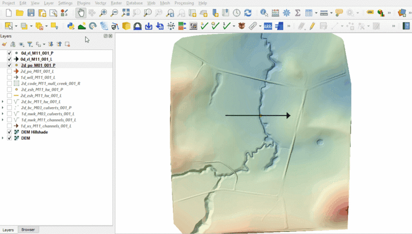Screen dimensions: 412x234
Task: Click the Zoom In magnifier tool
Action: coord(104,12)
